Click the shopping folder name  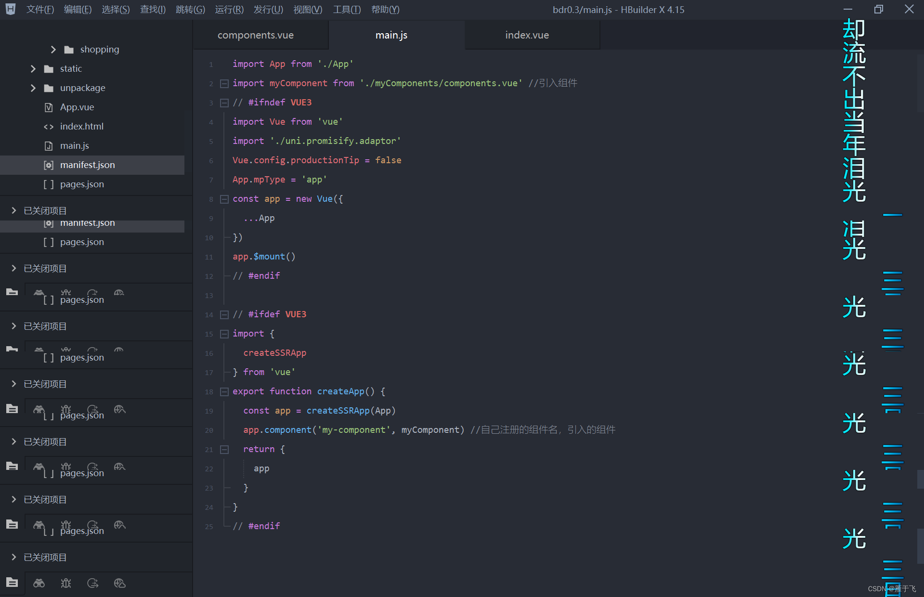tap(100, 50)
